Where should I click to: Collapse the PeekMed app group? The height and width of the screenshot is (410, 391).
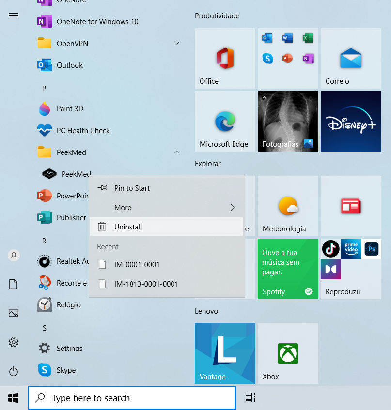click(177, 152)
